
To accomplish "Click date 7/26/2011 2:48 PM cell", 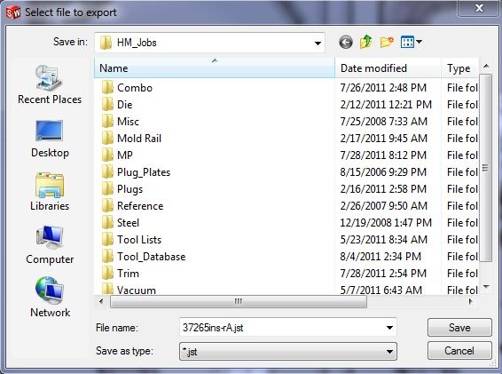I will [x=383, y=88].
